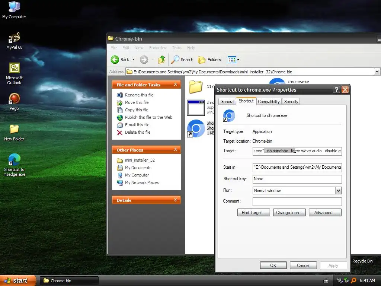Open Search in Explorer toolbar
Image resolution: width=381 pixels, height=286 pixels.
[x=182, y=60]
